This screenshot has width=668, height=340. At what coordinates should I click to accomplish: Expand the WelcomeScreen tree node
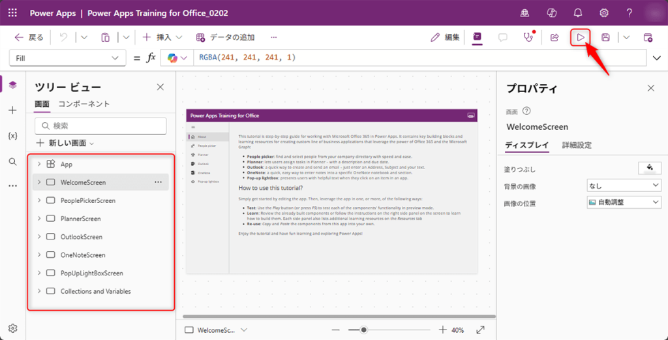(x=38, y=182)
